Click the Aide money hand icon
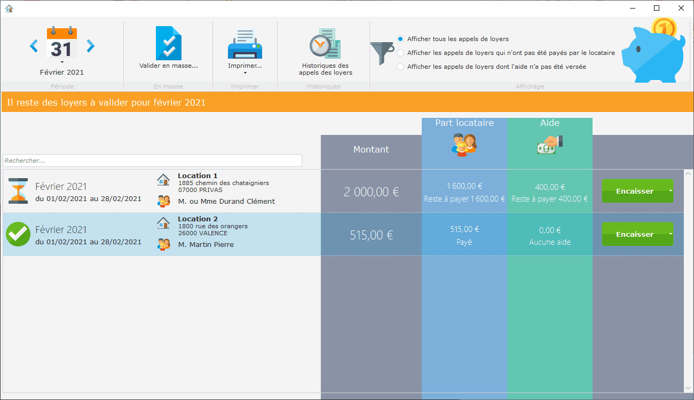Viewport: 694px width, 400px height. tap(550, 145)
